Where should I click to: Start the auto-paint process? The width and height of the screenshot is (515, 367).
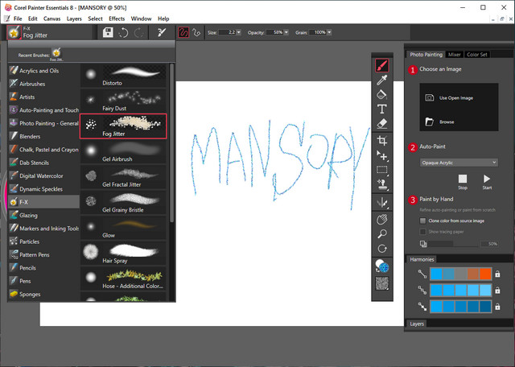pos(487,181)
